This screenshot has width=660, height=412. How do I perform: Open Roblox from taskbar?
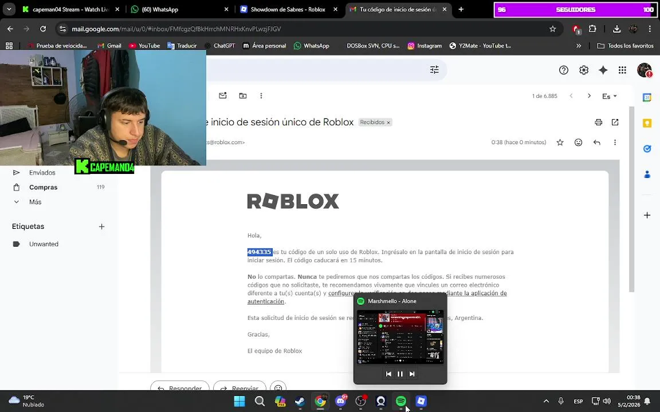pos(421,402)
